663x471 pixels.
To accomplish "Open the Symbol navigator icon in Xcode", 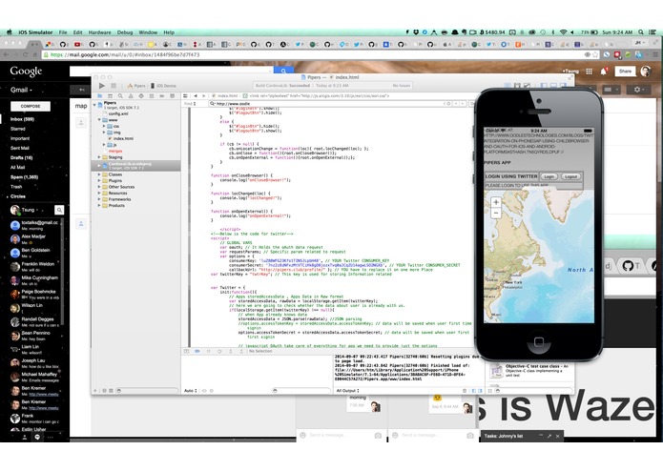I will (x=110, y=96).
